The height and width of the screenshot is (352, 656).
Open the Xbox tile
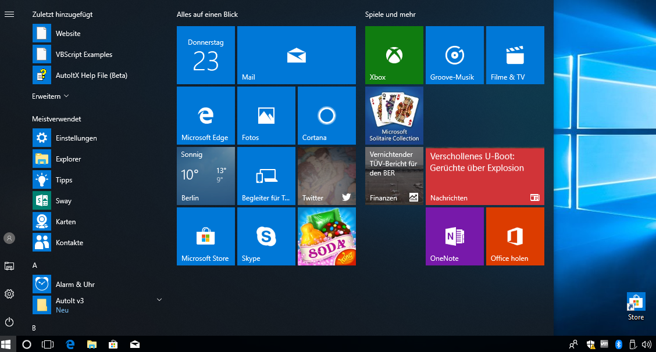(x=394, y=55)
